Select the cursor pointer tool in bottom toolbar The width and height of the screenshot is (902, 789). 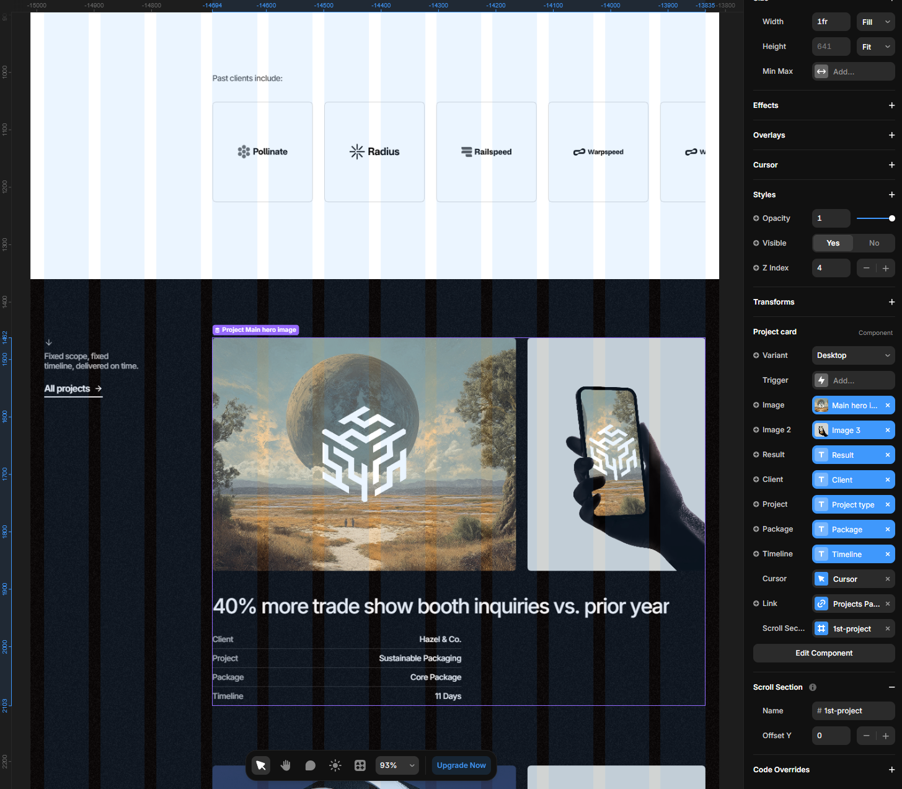tap(261, 765)
